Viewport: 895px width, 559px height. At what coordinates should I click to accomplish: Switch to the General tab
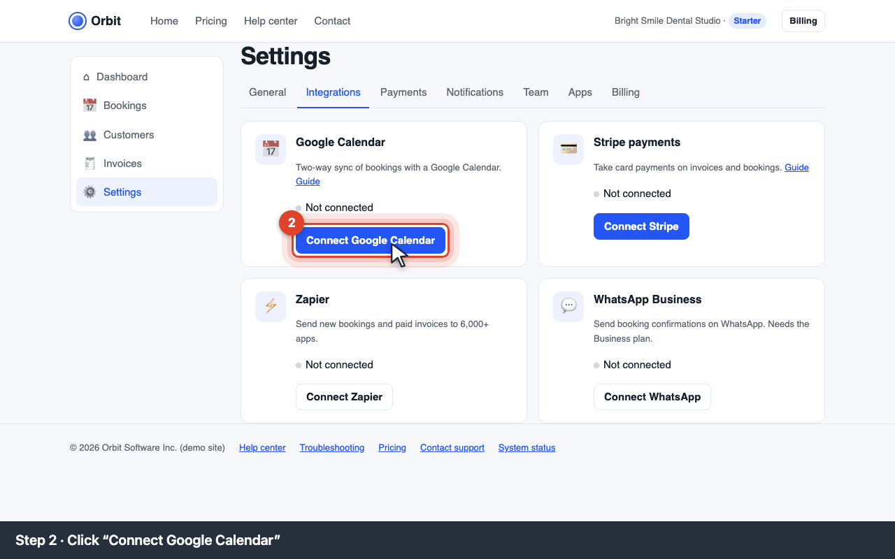[x=267, y=92]
